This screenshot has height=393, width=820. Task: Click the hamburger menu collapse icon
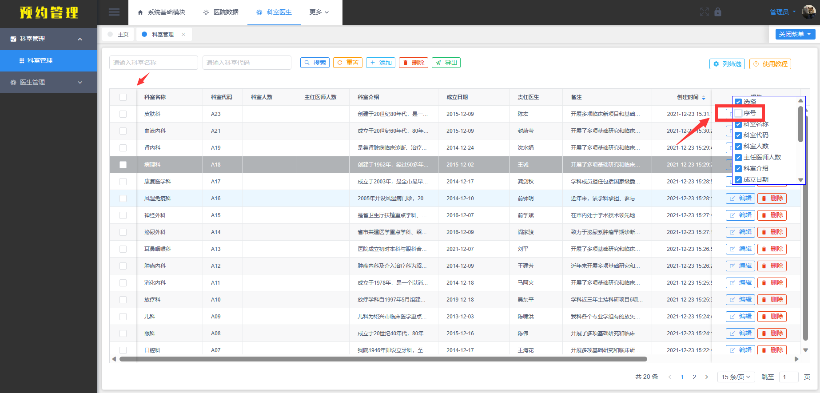click(x=114, y=12)
